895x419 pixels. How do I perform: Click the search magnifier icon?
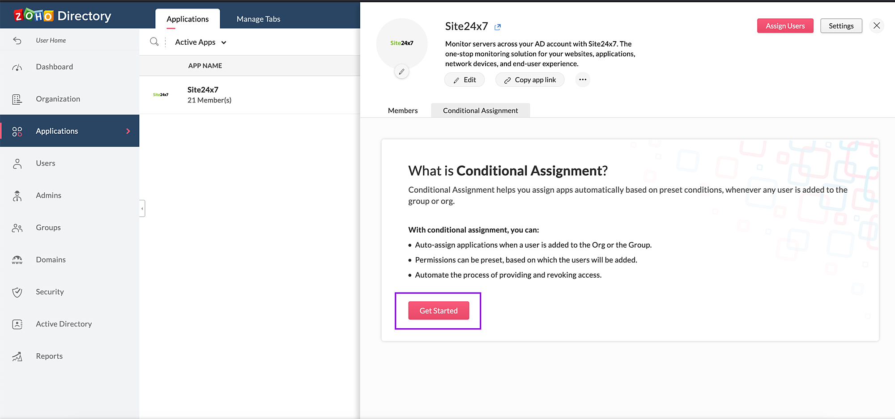[154, 42]
